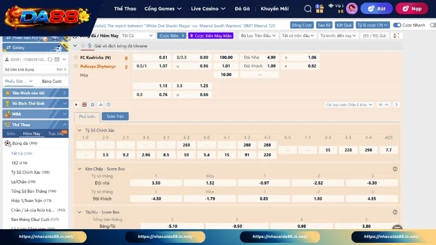Open Từ trước đến nay dropdown
Image resolution: width=436 pixels, height=245 pixels.
[x=338, y=36]
